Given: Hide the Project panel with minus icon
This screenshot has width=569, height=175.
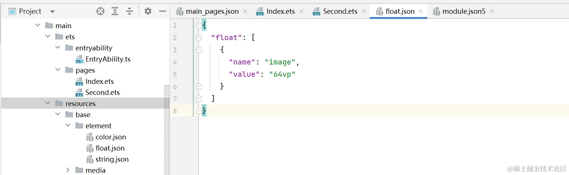Looking at the screenshot, I should 162,11.
